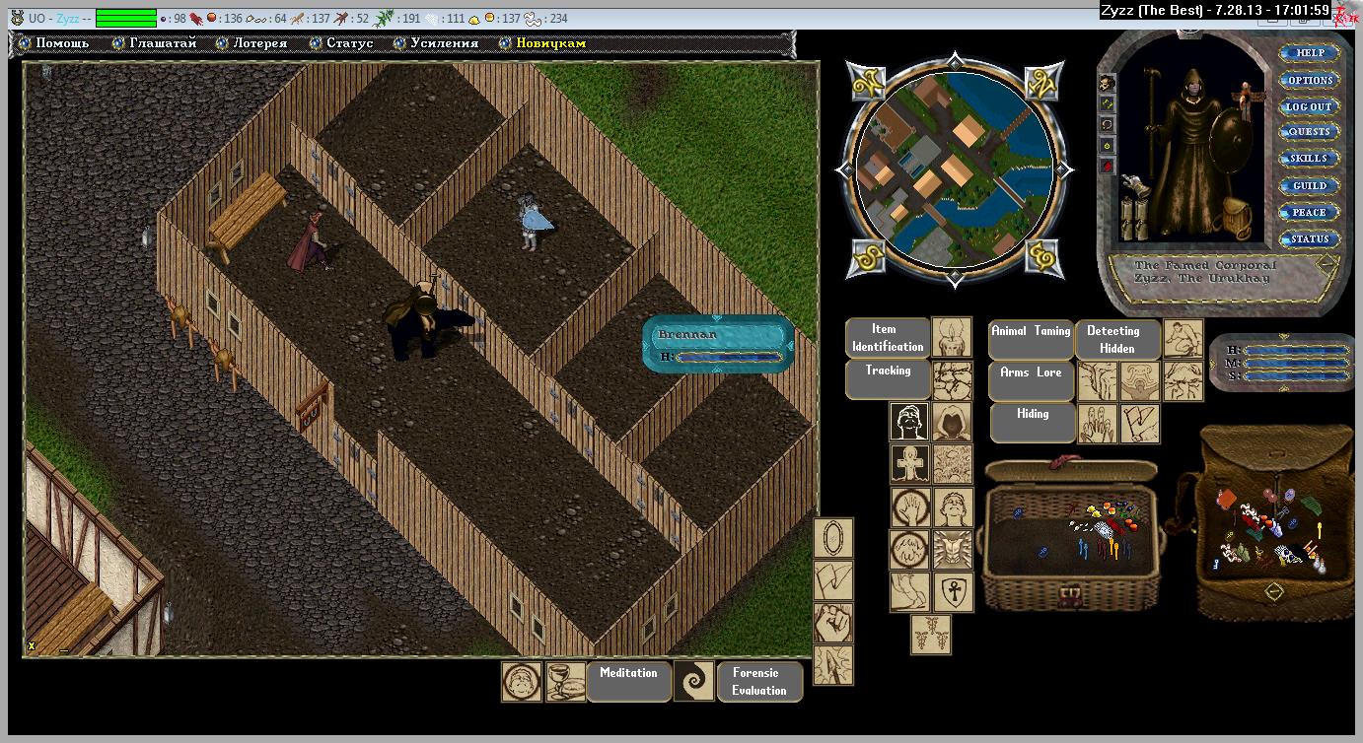Activate the Tracking skill button
Image resolution: width=1363 pixels, height=743 pixels.
tap(888, 379)
